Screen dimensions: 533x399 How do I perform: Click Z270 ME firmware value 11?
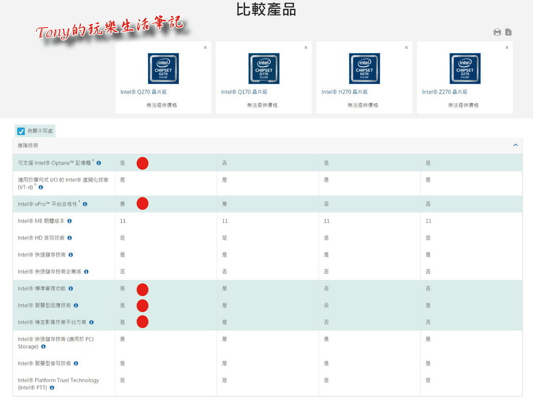click(428, 221)
